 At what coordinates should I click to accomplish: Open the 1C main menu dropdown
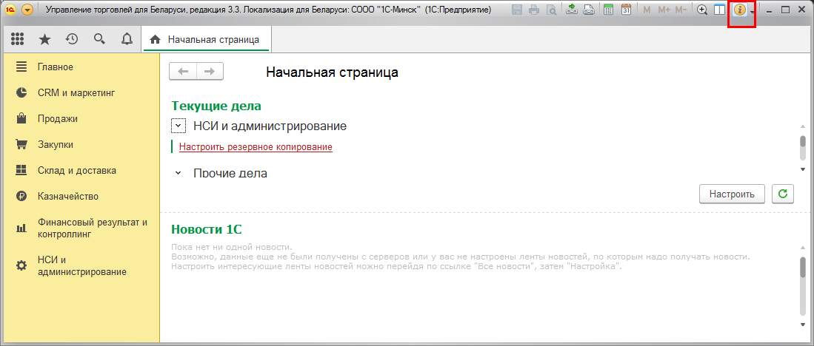27,10
